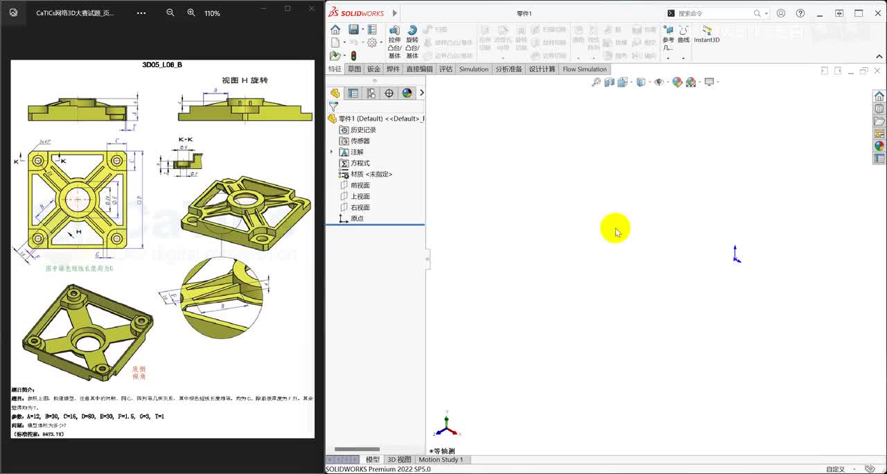
Task: Select 旋转凸台/基体 revolve boss tool
Action: point(412,42)
